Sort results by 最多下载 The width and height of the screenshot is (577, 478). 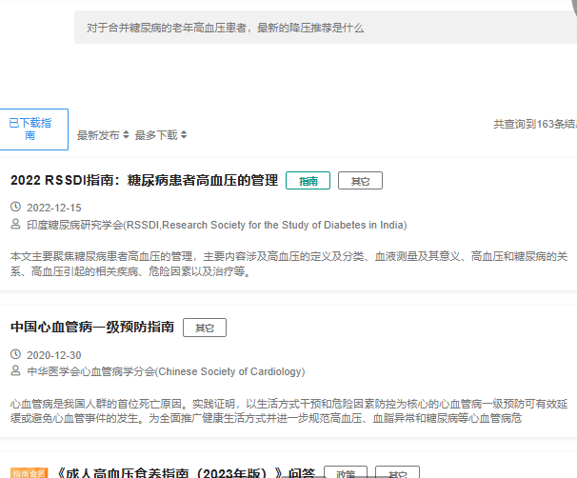point(156,135)
